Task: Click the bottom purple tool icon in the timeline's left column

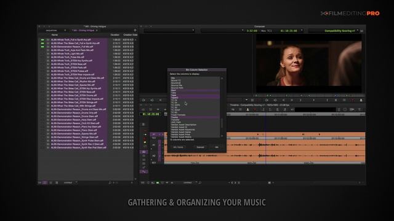Action: point(143,172)
